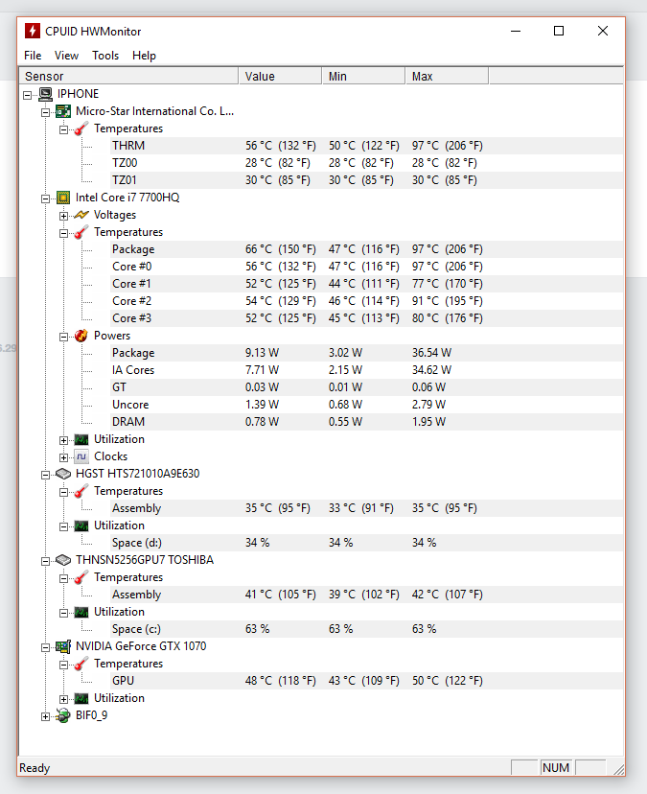
Task: Select the IA Cores power row
Action: (x=366, y=370)
